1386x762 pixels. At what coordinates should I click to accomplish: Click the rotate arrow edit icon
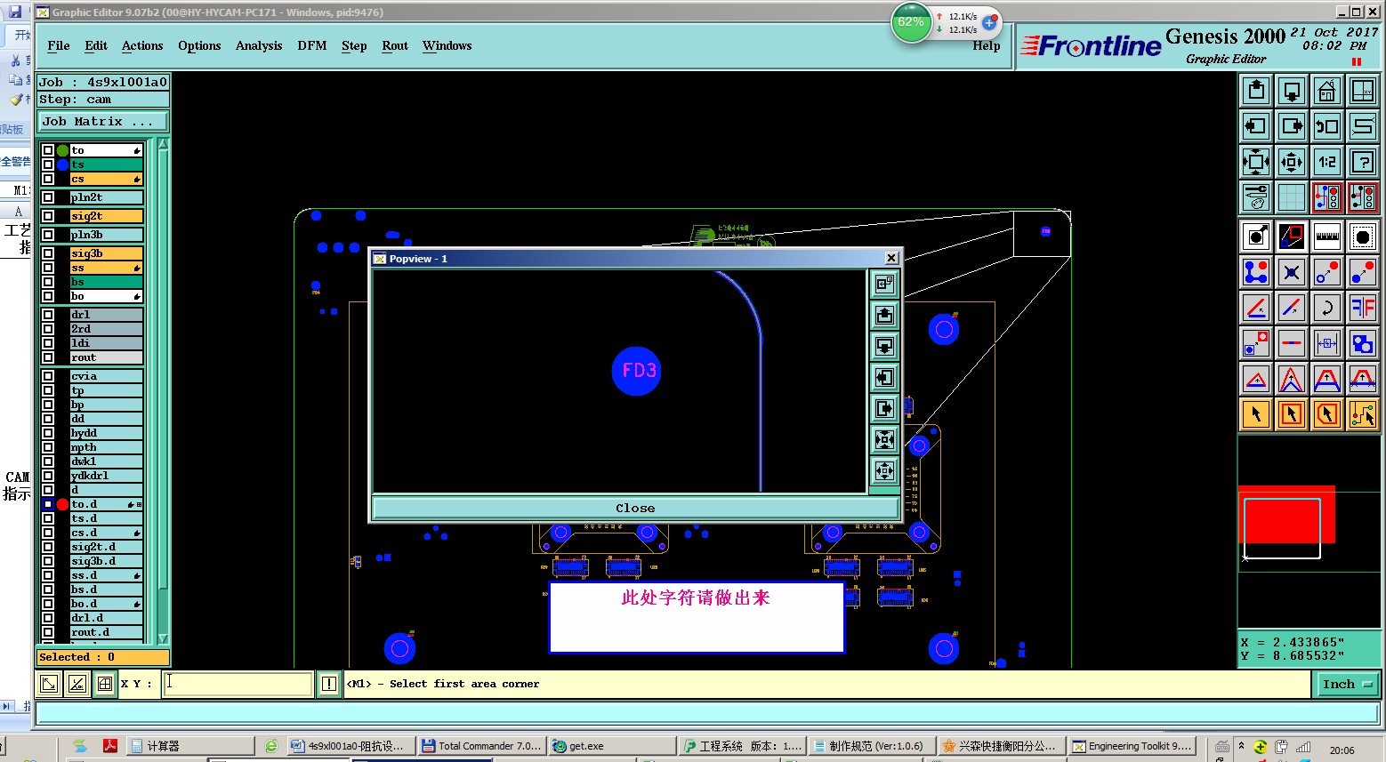pyautogui.click(x=1327, y=309)
